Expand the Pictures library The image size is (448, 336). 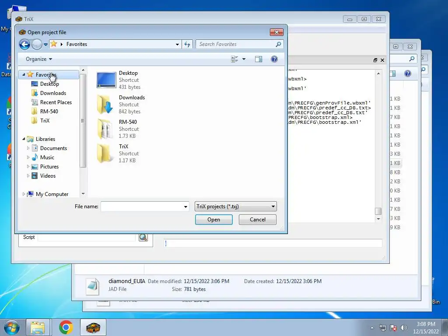[28, 167]
